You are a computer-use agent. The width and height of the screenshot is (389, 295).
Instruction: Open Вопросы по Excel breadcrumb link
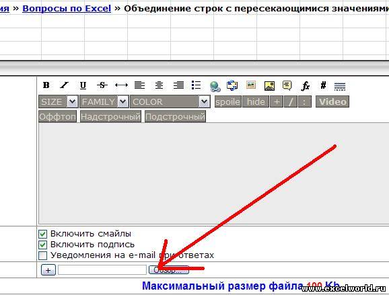click(67, 9)
